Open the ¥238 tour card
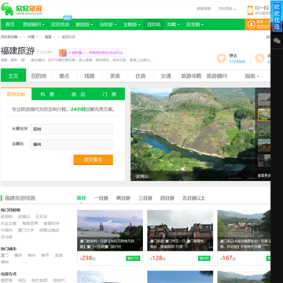 110,237
